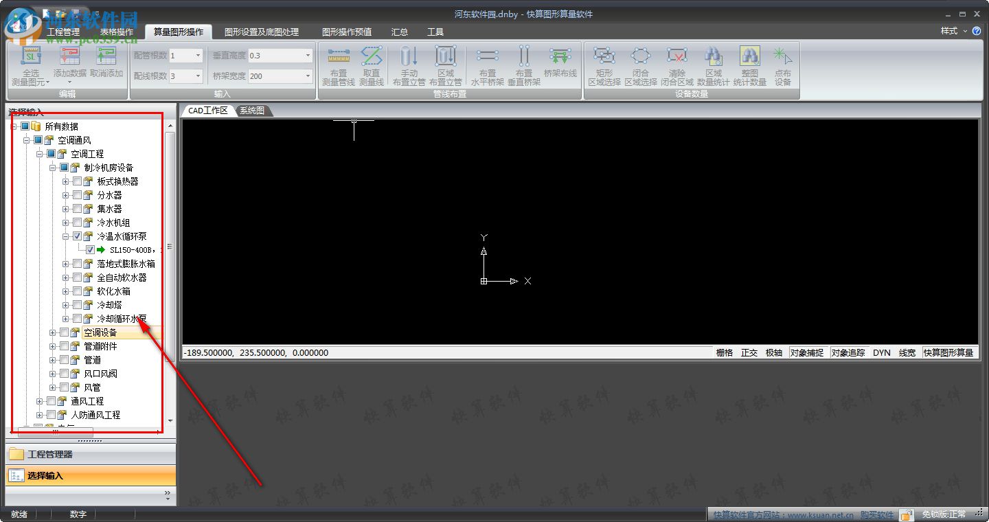989x522 pixels.
Task: Check the 管道附件 checkbox
Action: click(64, 346)
